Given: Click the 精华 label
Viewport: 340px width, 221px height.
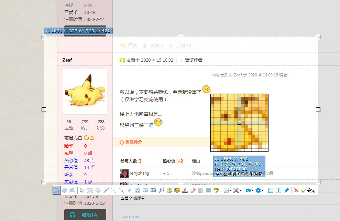Looking at the screenshot, I should [69, 146].
